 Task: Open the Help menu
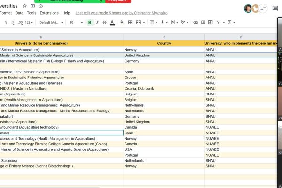(66, 13)
